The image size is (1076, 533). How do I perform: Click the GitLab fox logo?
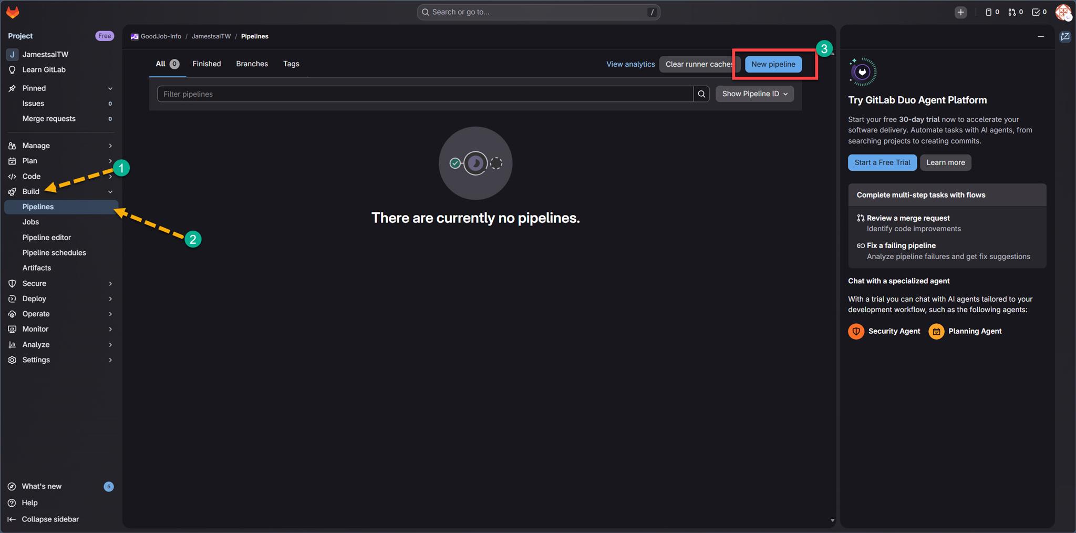tap(13, 12)
